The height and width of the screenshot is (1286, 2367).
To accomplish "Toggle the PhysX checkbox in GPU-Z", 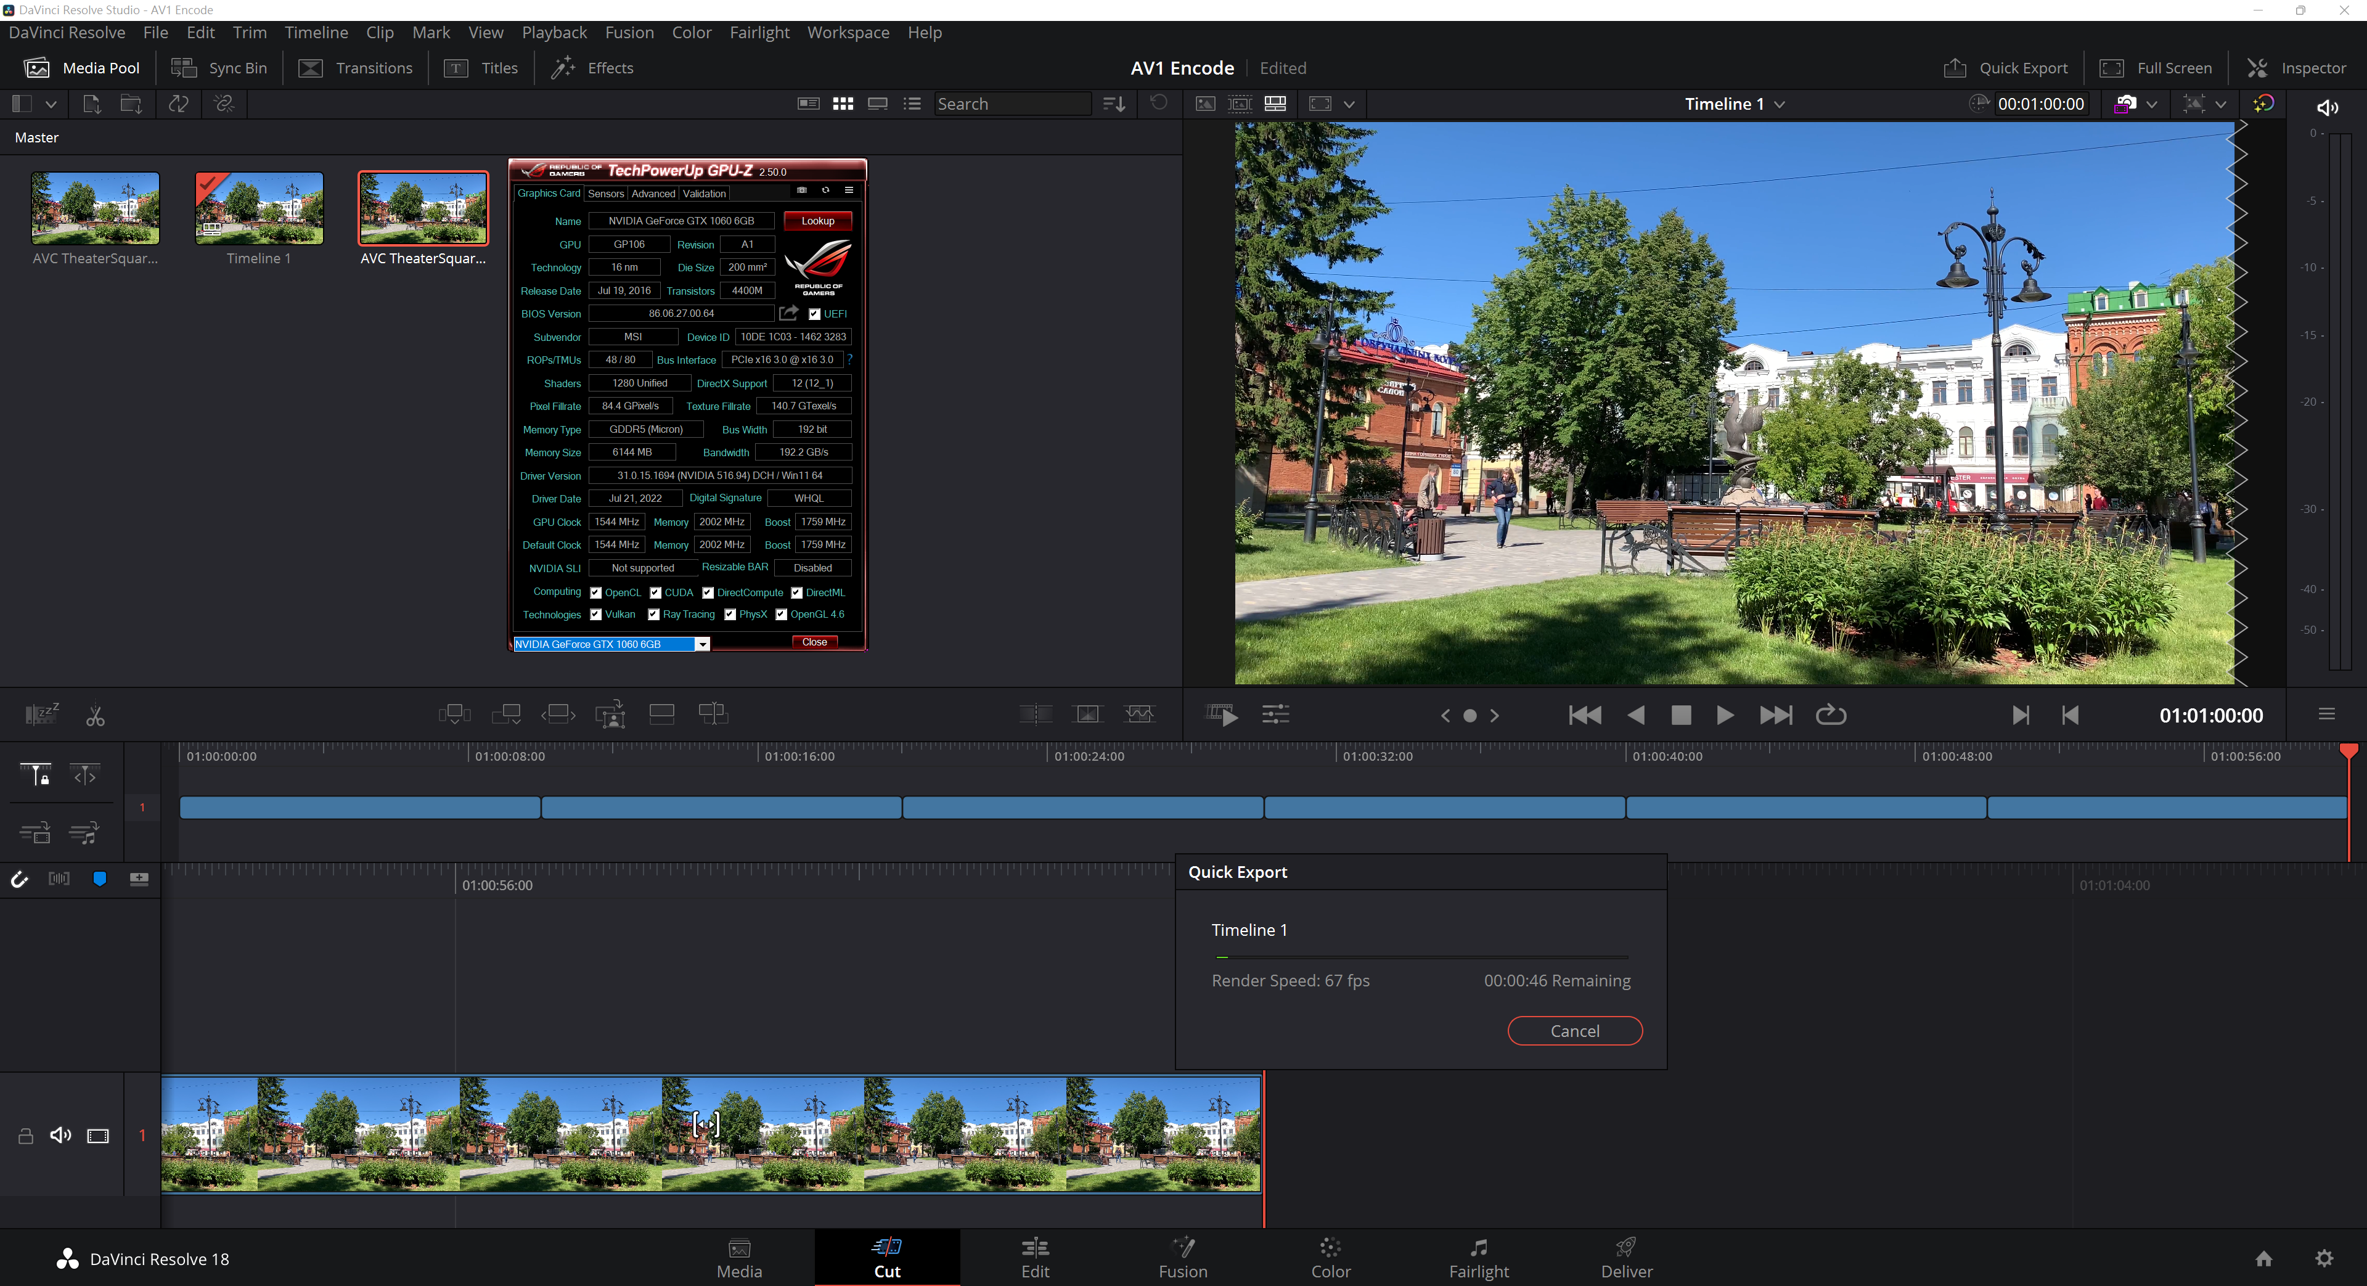I will (730, 615).
